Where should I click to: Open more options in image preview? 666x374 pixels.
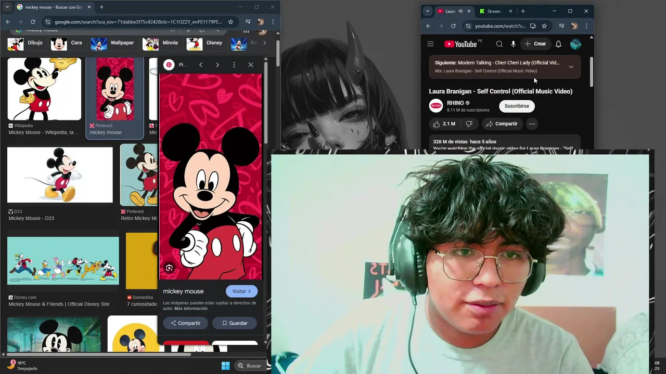point(234,65)
